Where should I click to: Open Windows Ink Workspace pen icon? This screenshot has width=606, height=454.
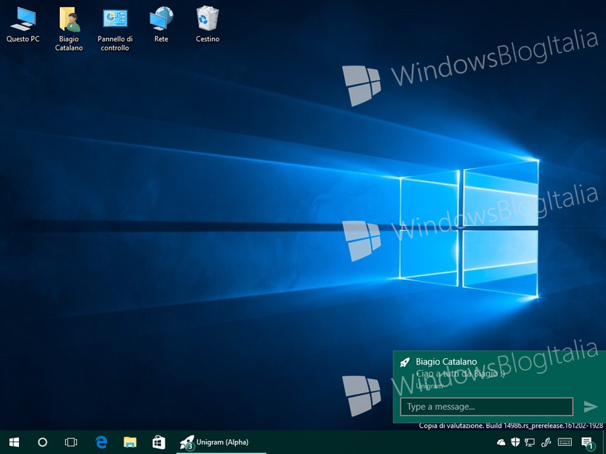[546, 442]
